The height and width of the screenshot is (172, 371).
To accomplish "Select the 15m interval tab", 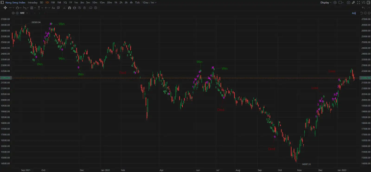I will point(102,2).
